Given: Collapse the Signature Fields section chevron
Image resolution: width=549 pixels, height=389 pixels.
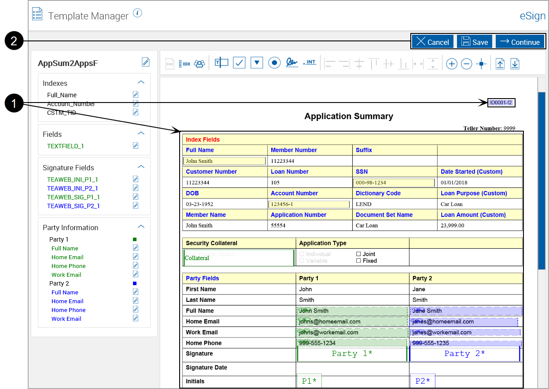Looking at the screenshot, I should pos(141,167).
